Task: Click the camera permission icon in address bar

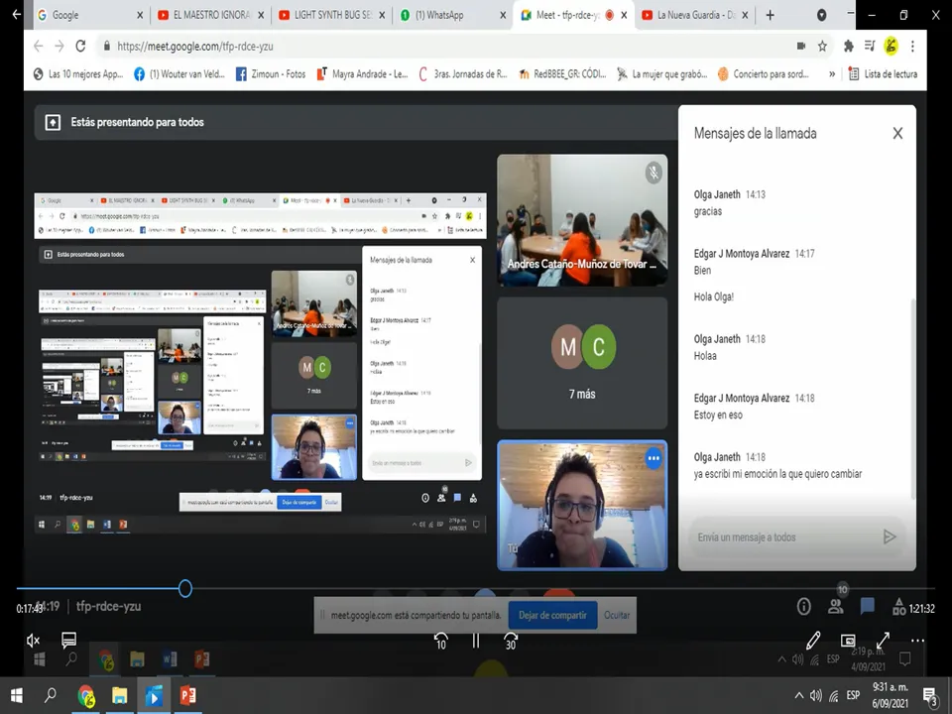Action: [801, 47]
